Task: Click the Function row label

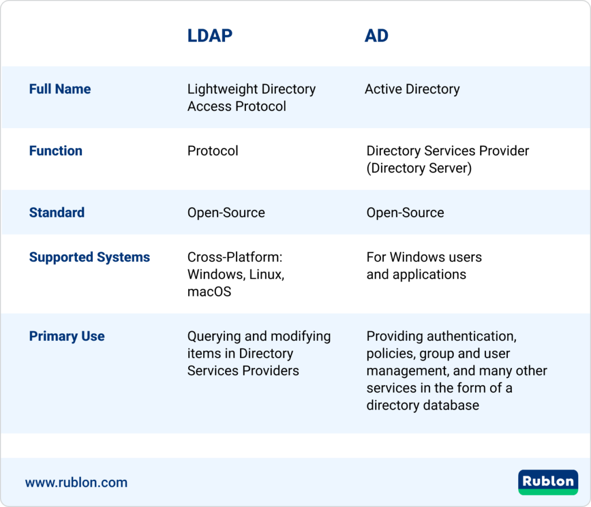Action: [55, 151]
